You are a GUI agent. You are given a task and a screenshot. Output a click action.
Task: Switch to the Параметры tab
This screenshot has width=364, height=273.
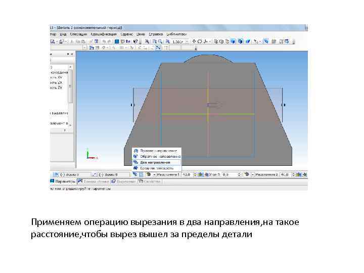click(63, 181)
